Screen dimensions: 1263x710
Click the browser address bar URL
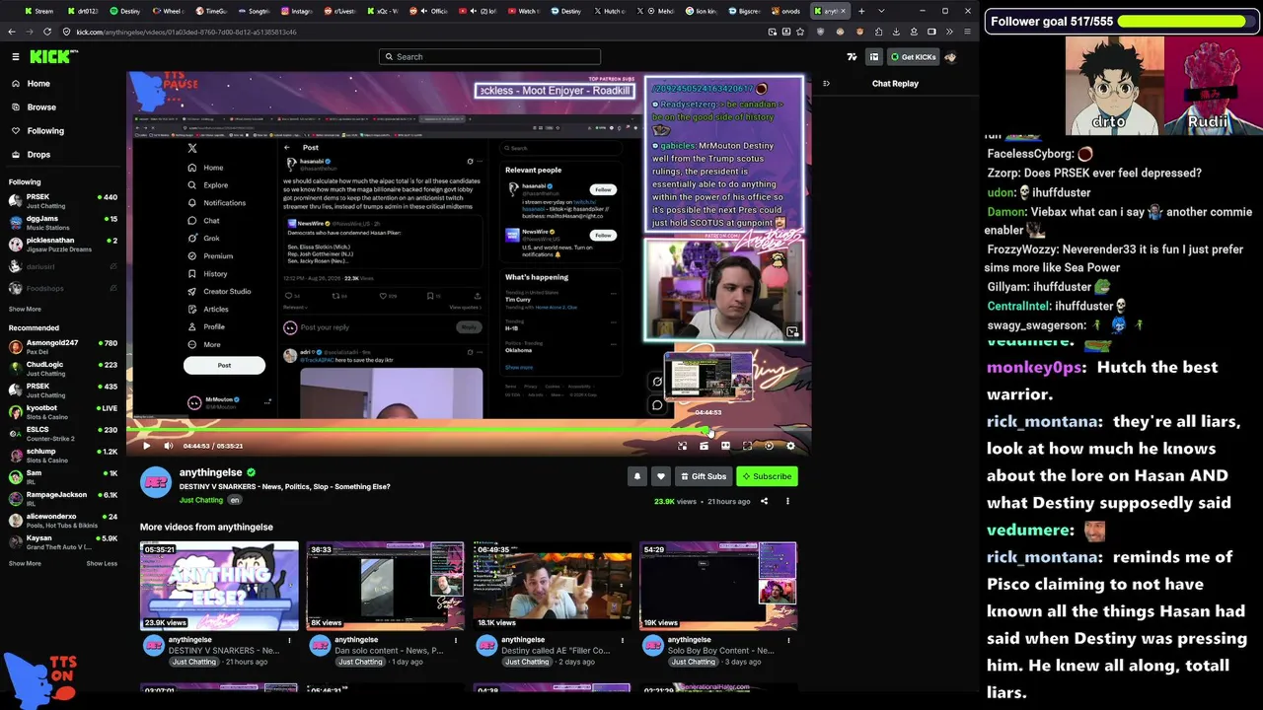point(187,32)
